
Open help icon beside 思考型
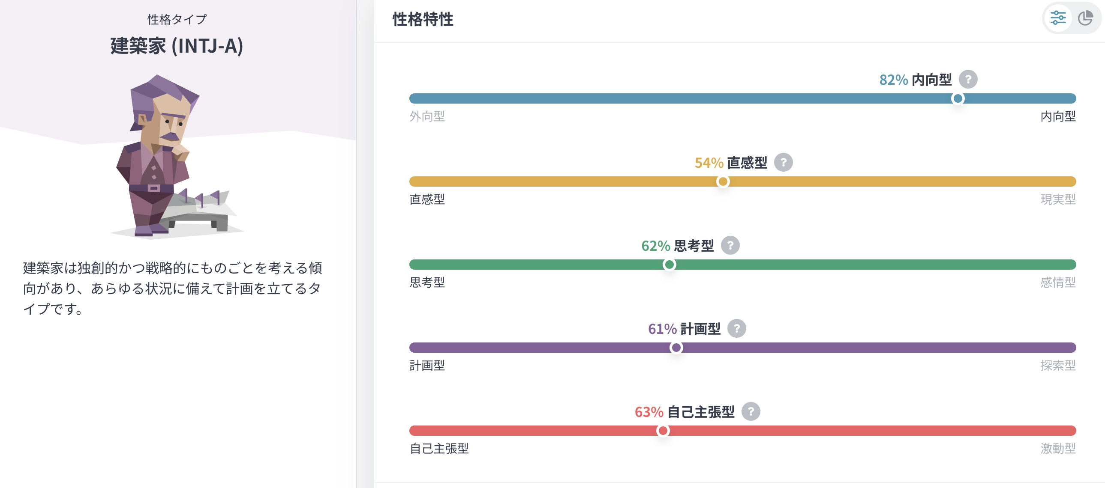pyautogui.click(x=730, y=246)
